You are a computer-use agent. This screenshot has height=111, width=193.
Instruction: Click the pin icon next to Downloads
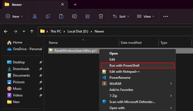(x=41, y=69)
